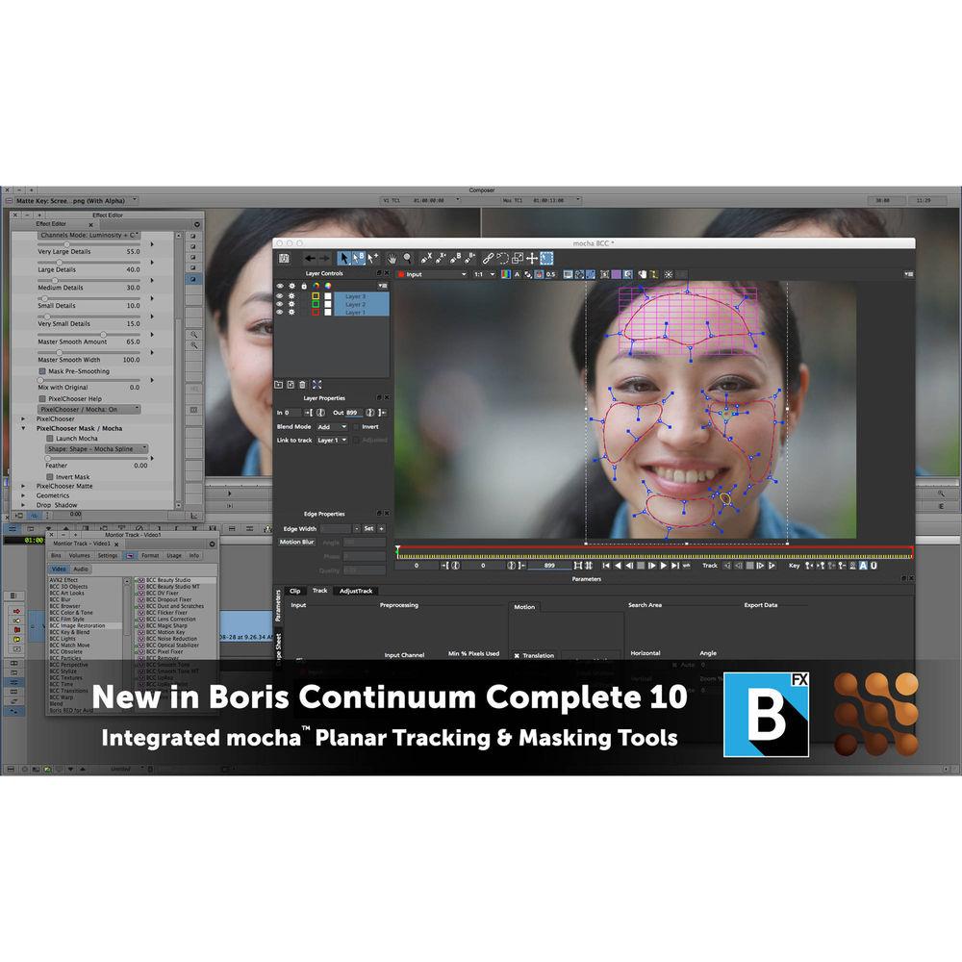Viewport: 962px width, 962px height.
Task: Open the Link to track Layer 1 dropdown
Action: [x=332, y=441]
